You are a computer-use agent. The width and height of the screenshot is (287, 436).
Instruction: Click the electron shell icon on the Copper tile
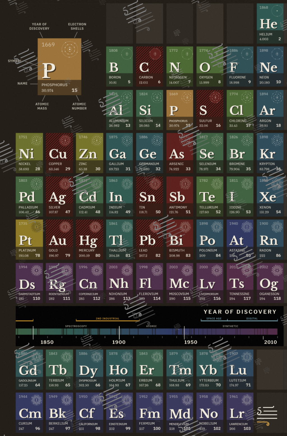point(65,141)
